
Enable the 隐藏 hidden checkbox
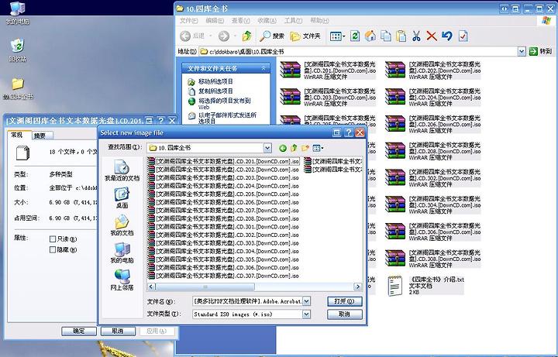coord(53,249)
